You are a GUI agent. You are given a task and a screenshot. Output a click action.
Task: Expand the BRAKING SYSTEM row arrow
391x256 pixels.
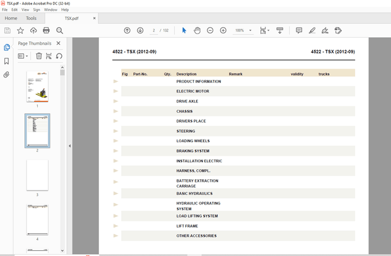click(x=115, y=151)
